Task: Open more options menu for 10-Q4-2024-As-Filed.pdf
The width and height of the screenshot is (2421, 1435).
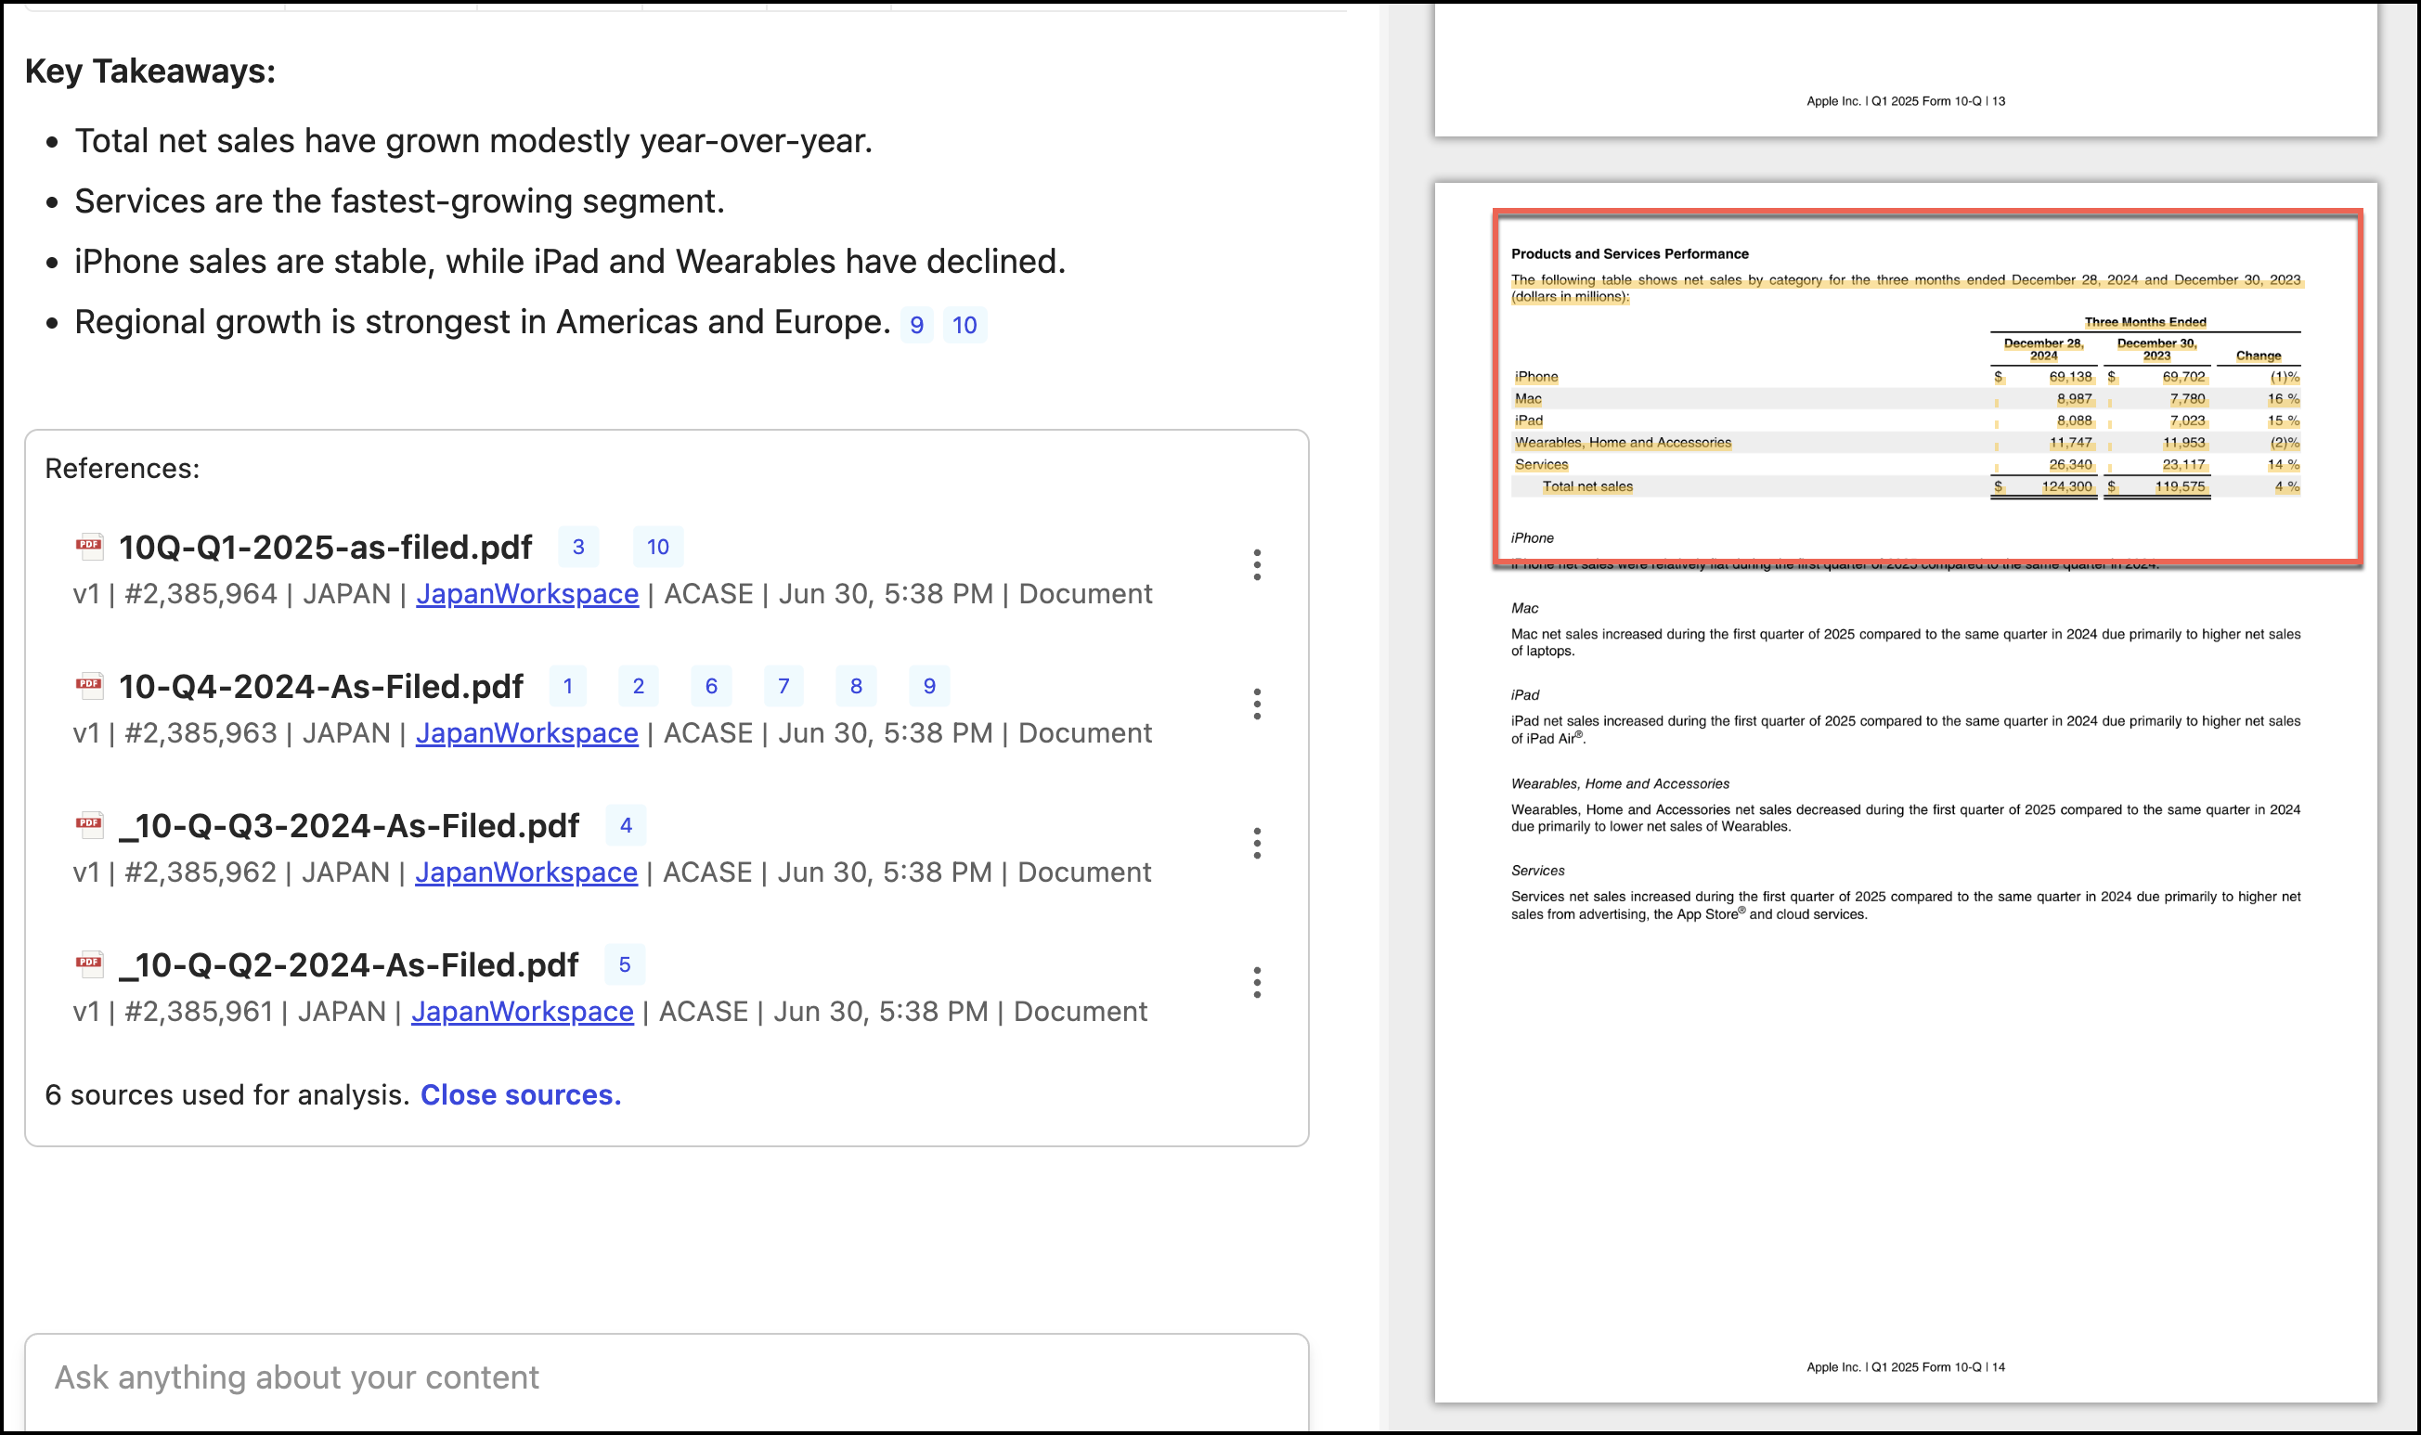Action: click(x=1256, y=704)
